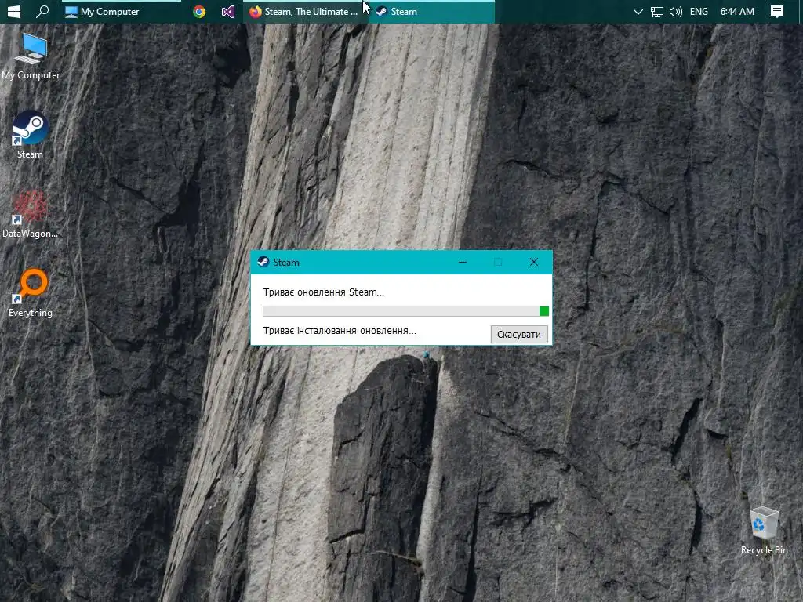Screen dimensions: 803x602
Task: Open the clock showing 6:44 AM
Action: click(x=737, y=11)
